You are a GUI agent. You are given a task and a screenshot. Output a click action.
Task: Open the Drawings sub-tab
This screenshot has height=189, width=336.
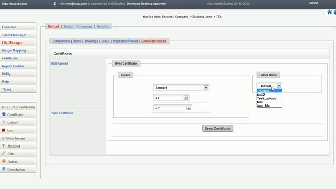[91, 41]
